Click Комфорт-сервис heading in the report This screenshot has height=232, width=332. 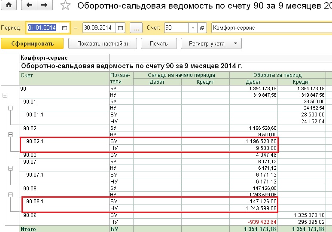click(44, 58)
